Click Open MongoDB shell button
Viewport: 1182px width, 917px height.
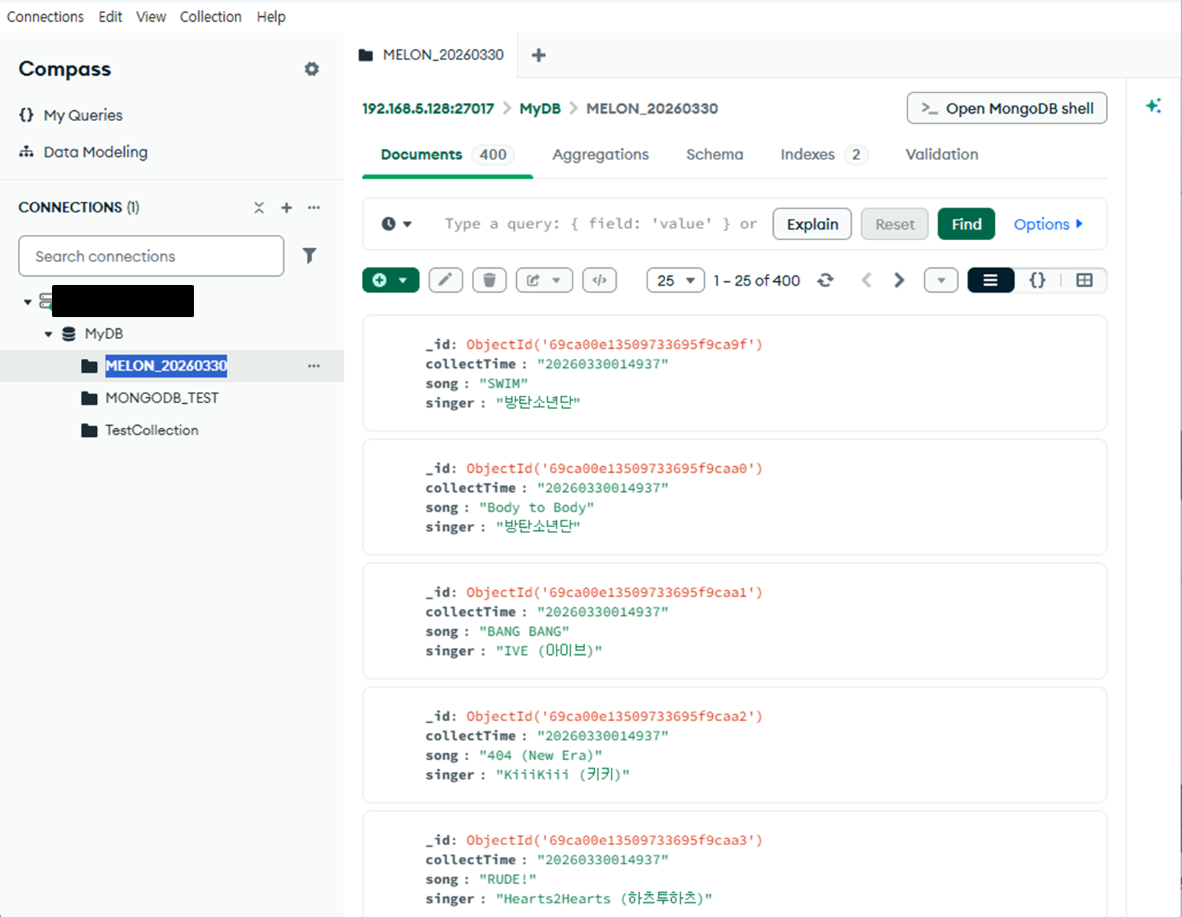1007,109
